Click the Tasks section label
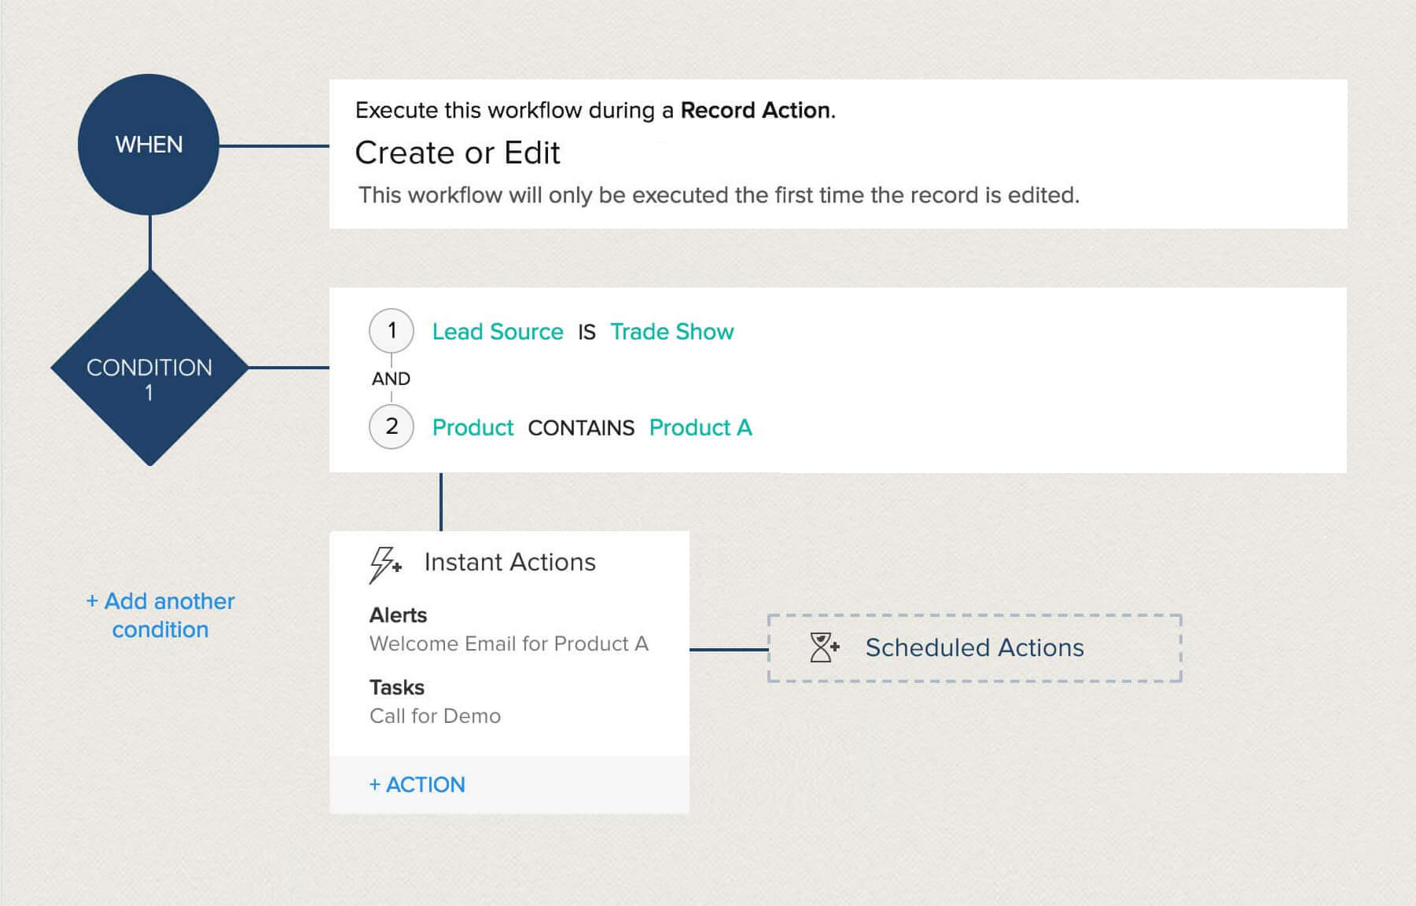 coord(396,687)
